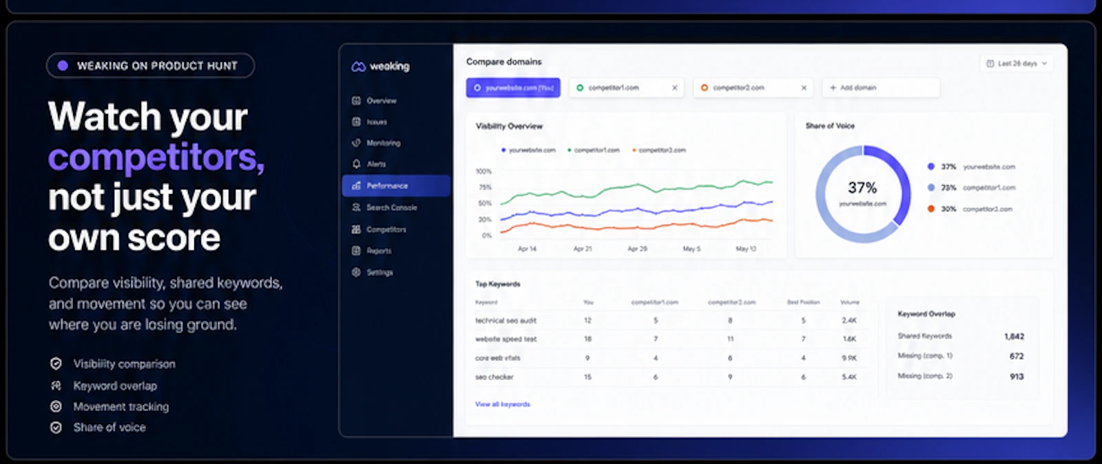Click the Share of Voice donut chart
Viewport: 1102px width, 464px height.
click(863, 194)
